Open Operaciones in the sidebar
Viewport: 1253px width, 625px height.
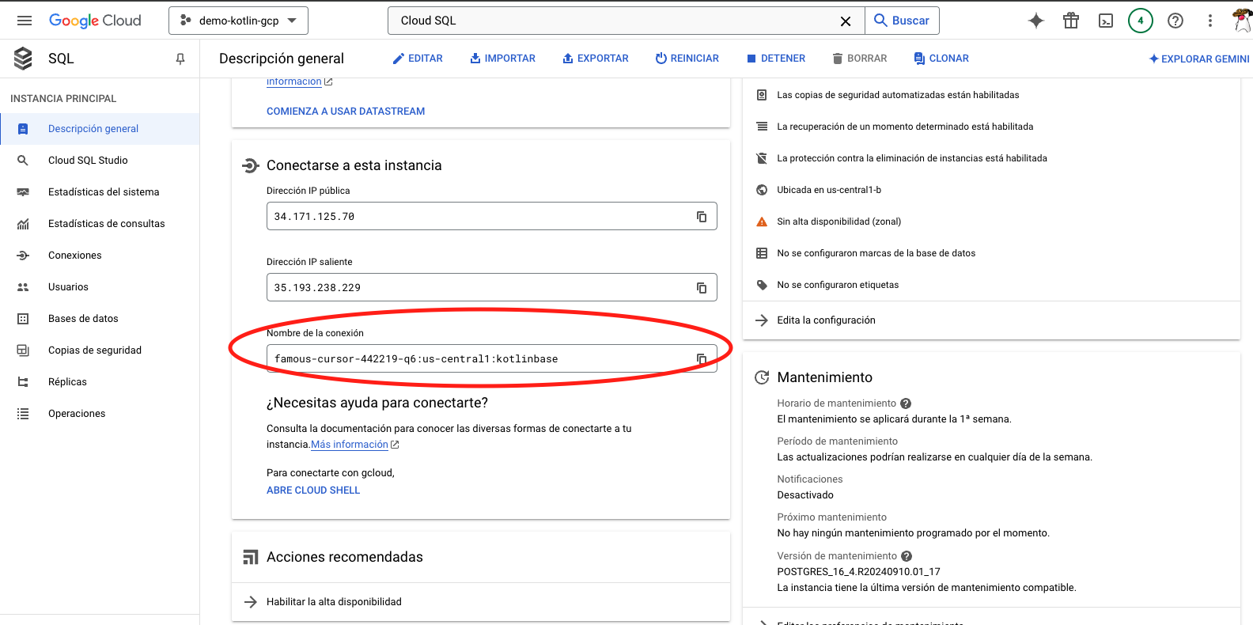(100, 414)
